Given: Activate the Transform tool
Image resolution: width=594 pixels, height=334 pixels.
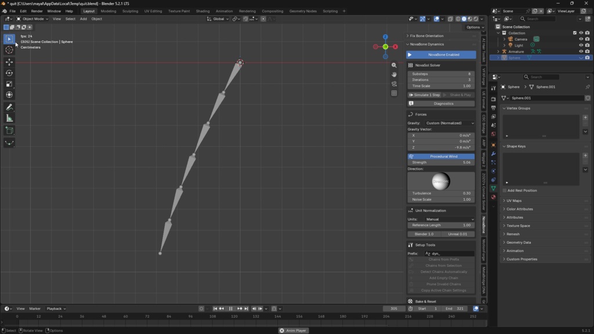Looking at the screenshot, I should (x=9, y=95).
